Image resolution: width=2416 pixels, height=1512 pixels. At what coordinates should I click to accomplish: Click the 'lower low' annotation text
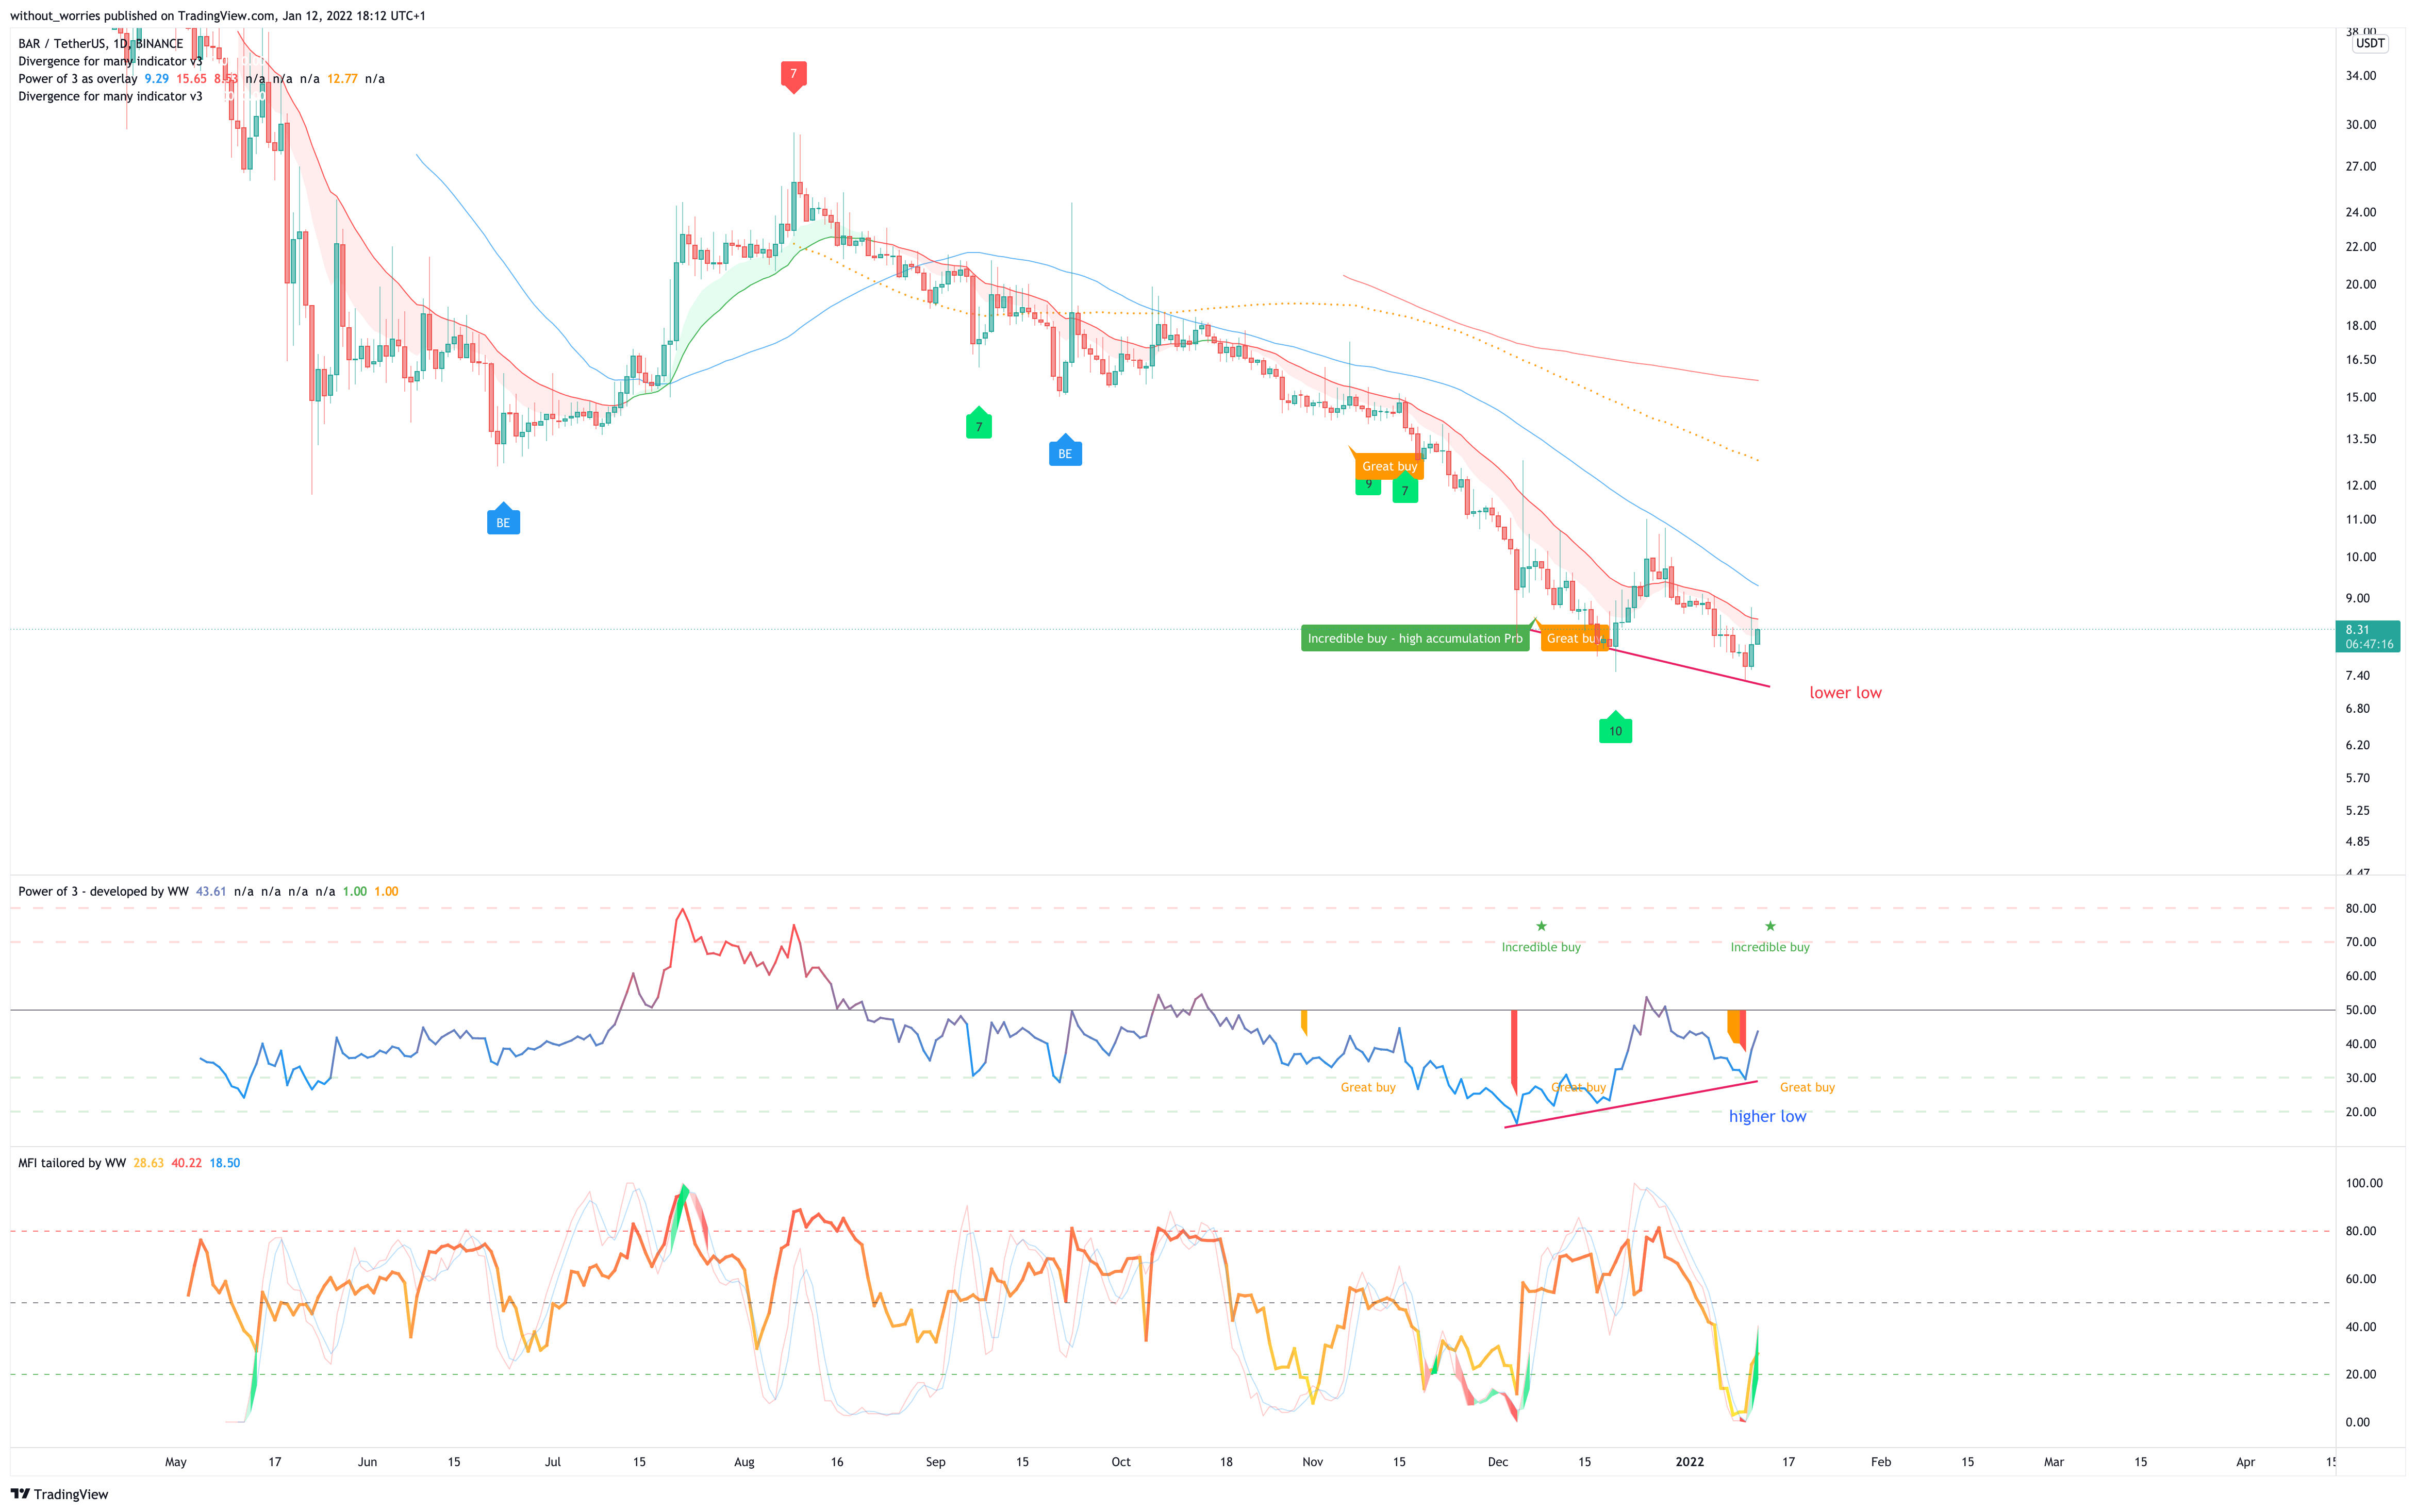pyautogui.click(x=1845, y=692)
